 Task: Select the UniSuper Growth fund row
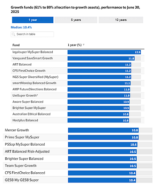(x=77, y=96)
